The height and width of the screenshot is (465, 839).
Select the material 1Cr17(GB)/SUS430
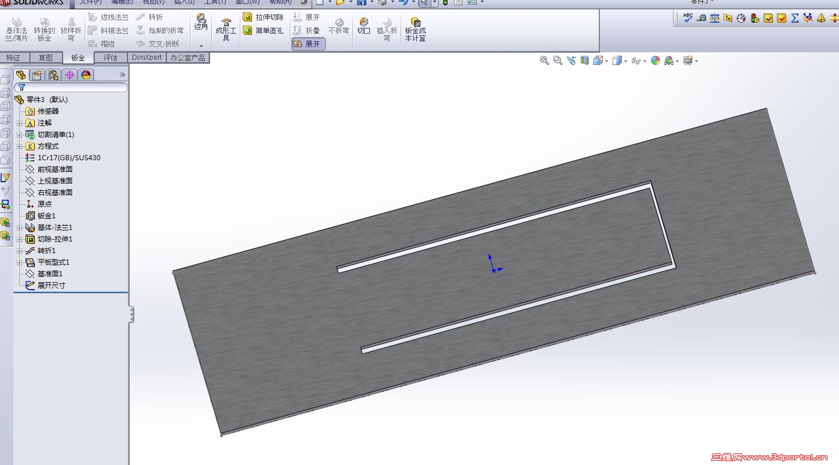(63, 158)
